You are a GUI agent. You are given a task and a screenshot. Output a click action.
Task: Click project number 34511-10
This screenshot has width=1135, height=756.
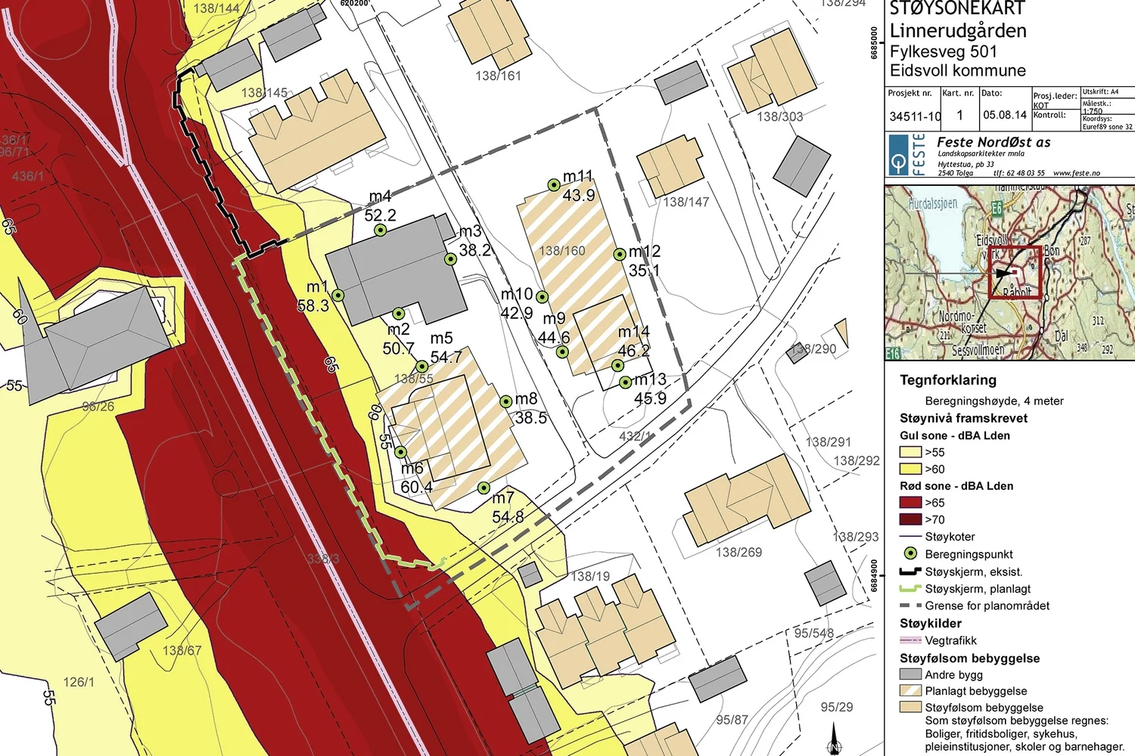pos(915,116)
